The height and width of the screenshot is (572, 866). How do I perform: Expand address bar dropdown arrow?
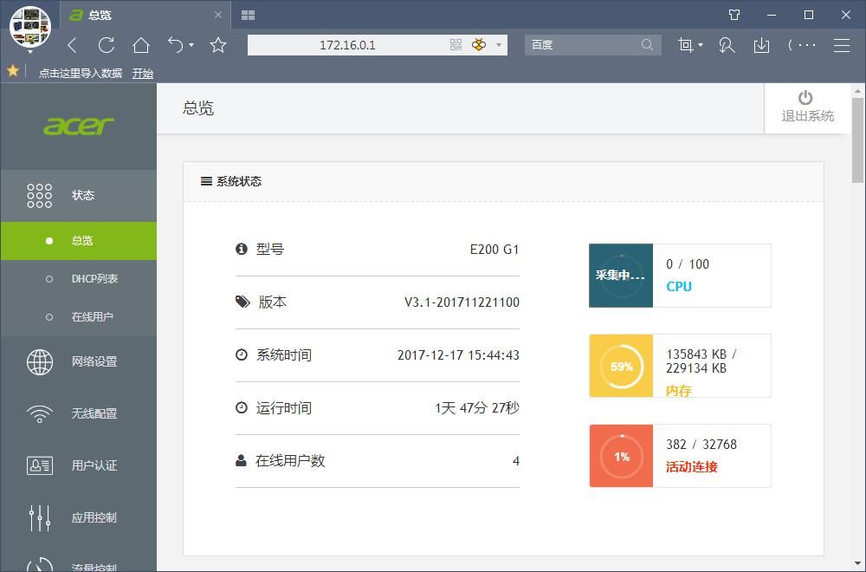click(499, 45)
